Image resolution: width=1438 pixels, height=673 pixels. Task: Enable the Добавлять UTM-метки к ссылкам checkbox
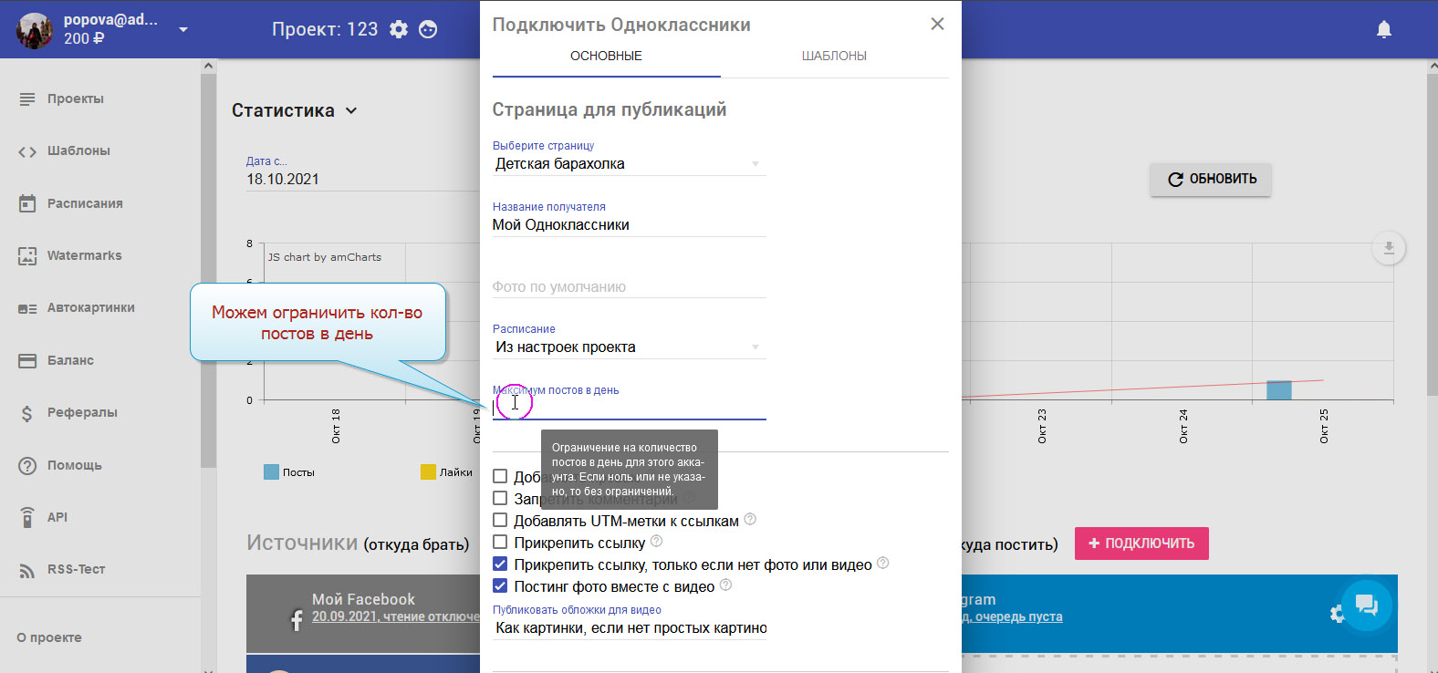tap(500, 521)
